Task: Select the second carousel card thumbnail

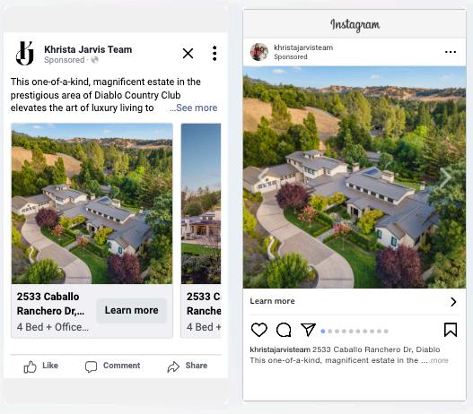Action: (201, 203)
